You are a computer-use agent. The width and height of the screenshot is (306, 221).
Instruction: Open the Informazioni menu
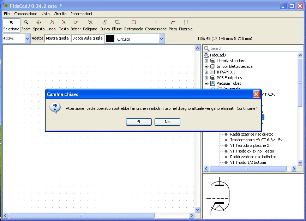pyautogui.click(x=82, y=14)
